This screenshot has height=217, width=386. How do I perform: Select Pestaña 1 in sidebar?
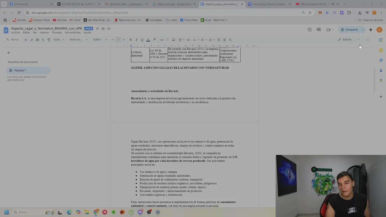tap(28, 71)
